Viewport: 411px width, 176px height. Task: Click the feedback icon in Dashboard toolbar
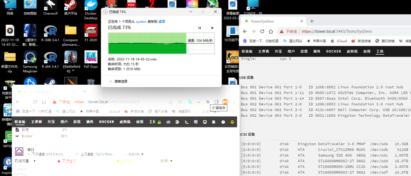point(196,122)
